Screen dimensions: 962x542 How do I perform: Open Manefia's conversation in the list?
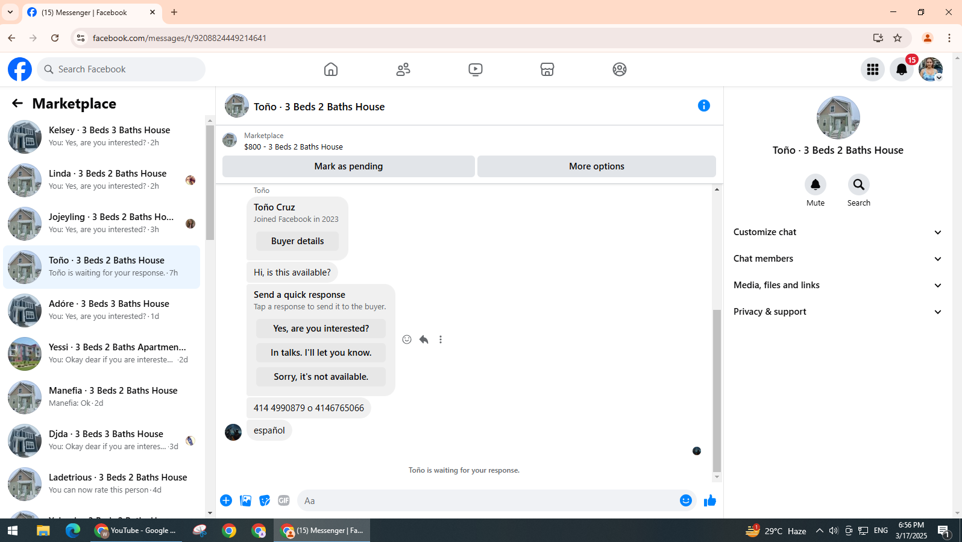pyautogui.click(x=102, y=397)
